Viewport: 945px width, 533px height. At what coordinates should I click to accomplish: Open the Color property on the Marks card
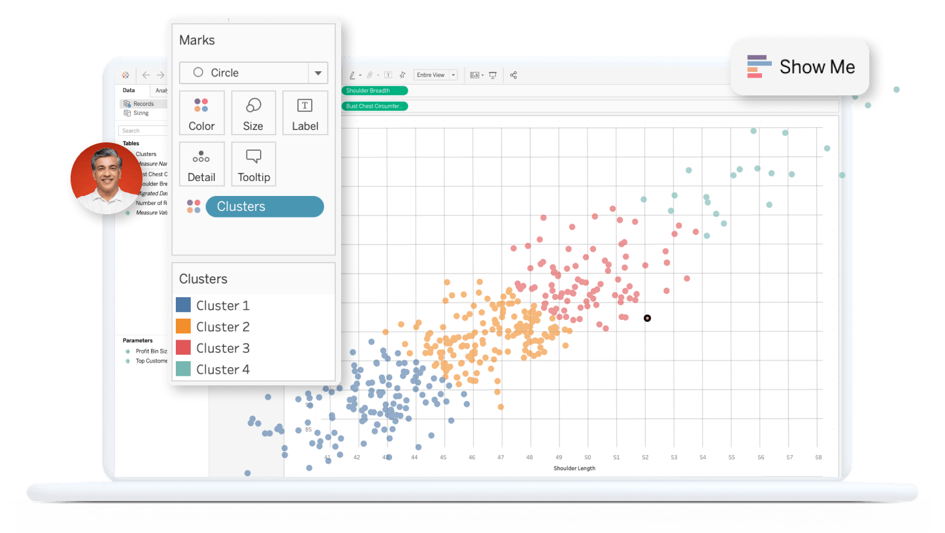(201, 112)
